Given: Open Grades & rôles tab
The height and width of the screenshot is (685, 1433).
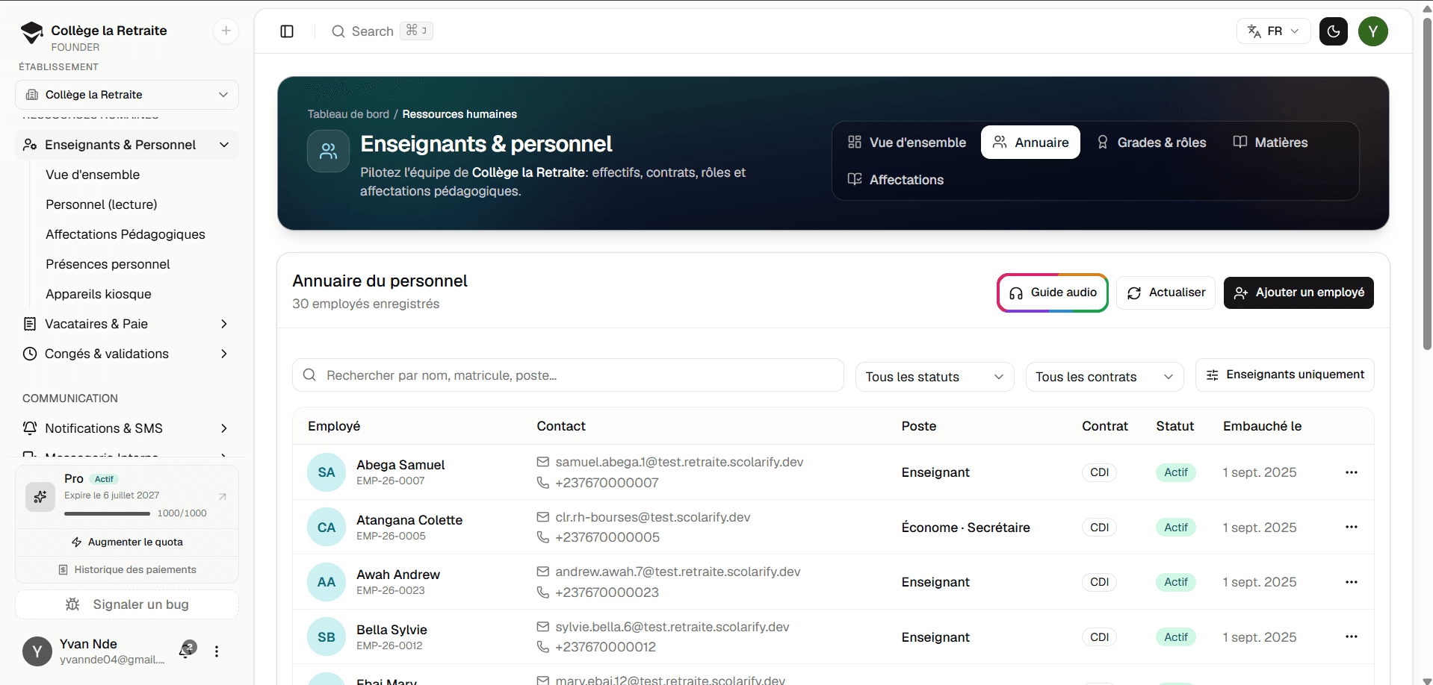Looking at the screenshot, I should pyautogui.click(x=1151, y=143).
